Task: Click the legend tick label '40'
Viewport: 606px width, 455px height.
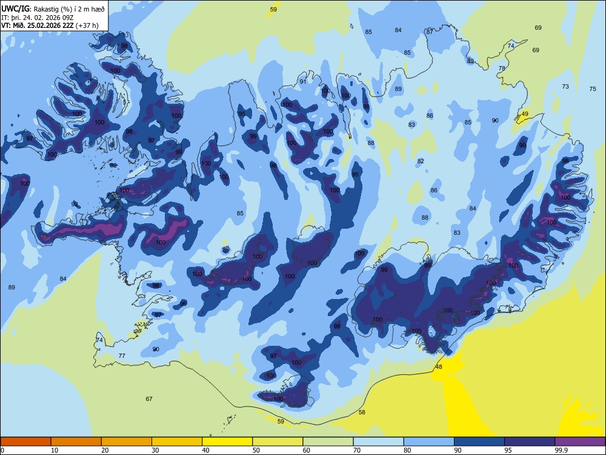Action: (205, 450)
